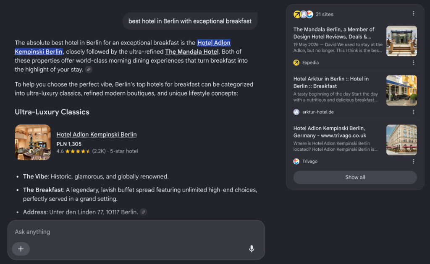Click the 'Where is Hotel Adlon Kempinski' snippet
This screenshot has height=264, width=430.
click(336, 146)
